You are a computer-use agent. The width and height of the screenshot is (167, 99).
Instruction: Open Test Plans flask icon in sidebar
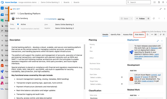tap(2, 77)
